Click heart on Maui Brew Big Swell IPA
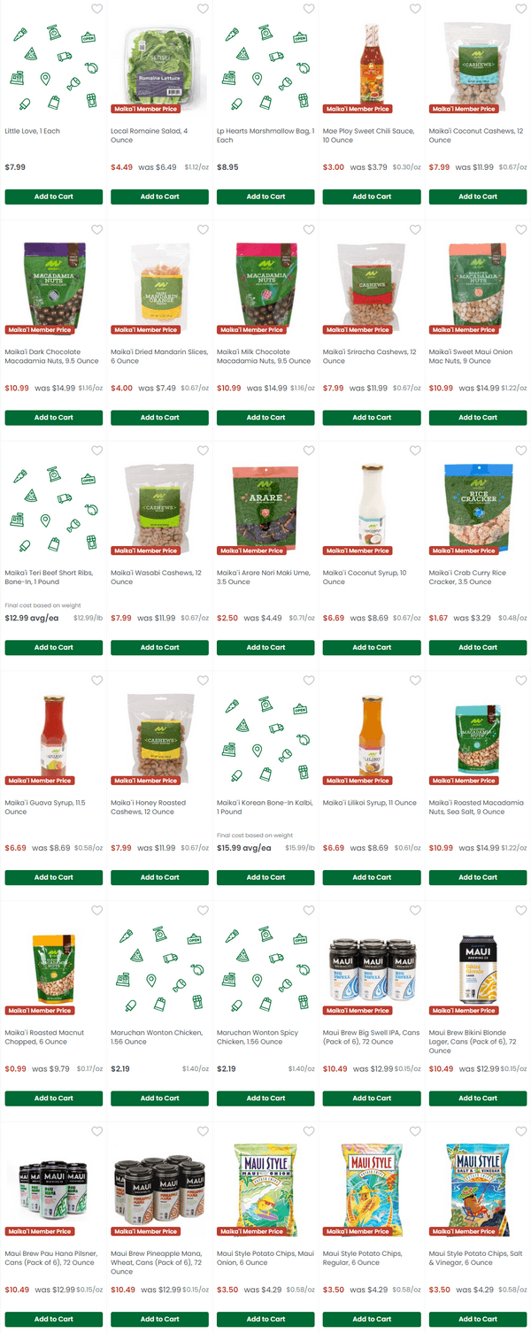 point(415,911)
